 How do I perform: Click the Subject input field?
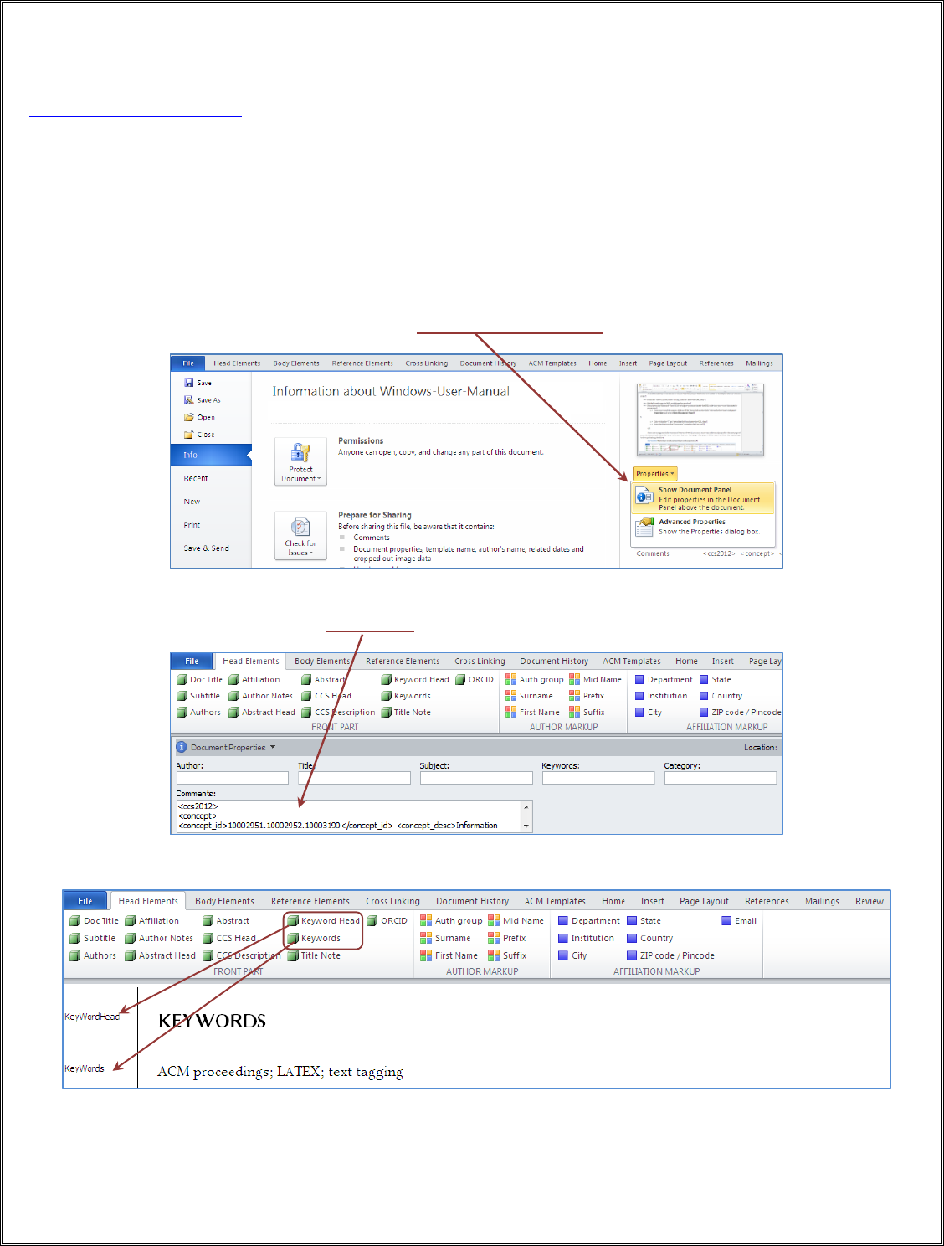[476, 778]
